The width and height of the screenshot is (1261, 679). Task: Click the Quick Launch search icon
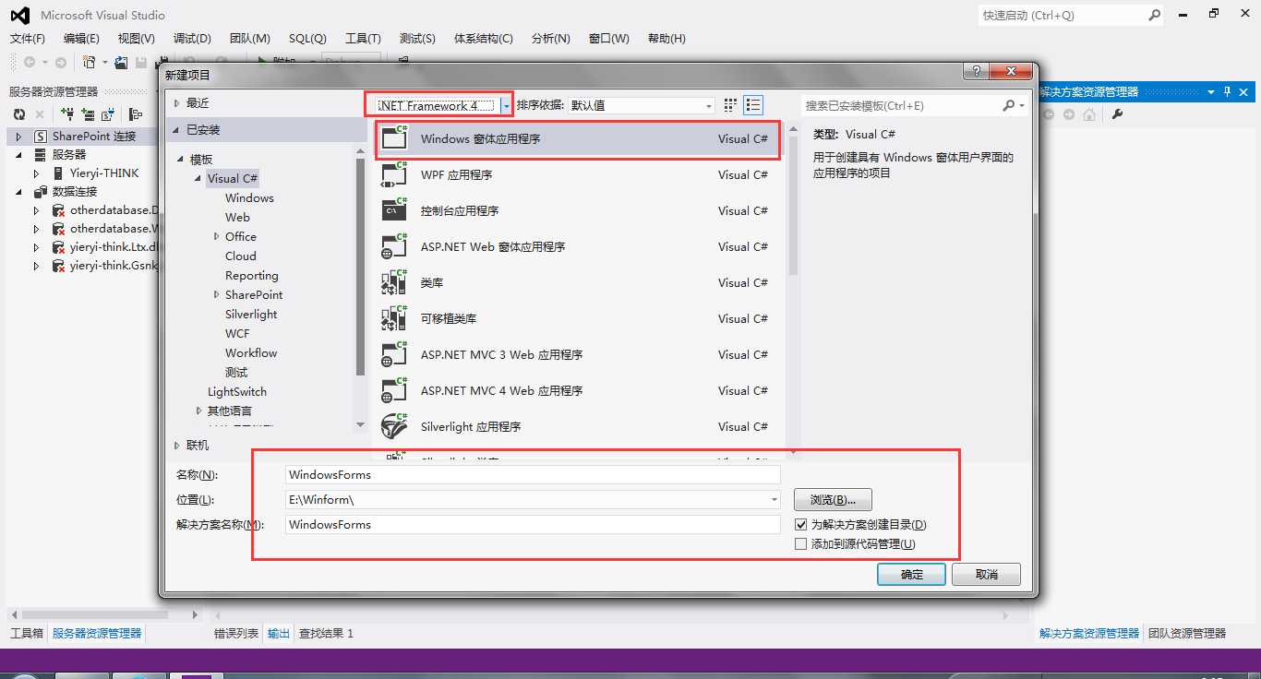coord(1154,15)
